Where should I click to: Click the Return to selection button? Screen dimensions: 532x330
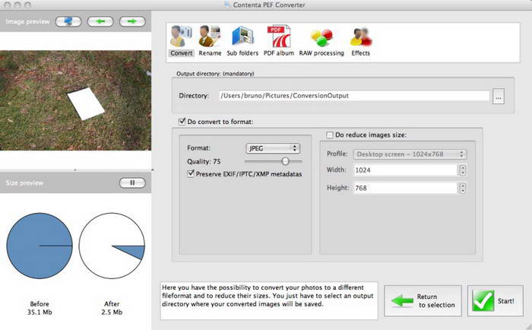click(x=423, y=301)
